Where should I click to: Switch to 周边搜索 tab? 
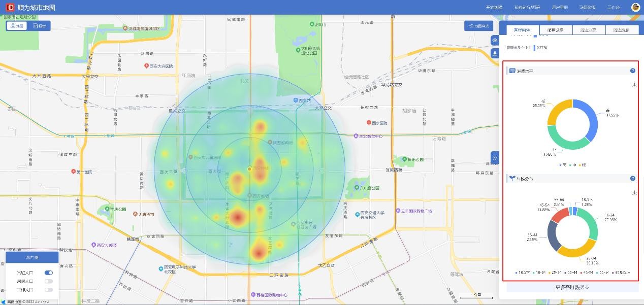(x=621, y=30)
